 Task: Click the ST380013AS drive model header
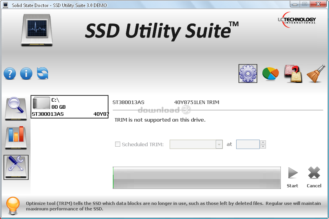(x=128, y=102)
